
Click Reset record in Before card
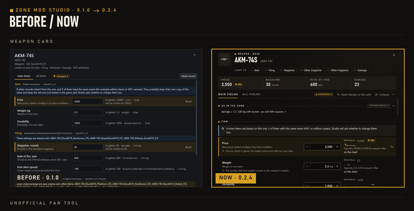click(188, 76)
